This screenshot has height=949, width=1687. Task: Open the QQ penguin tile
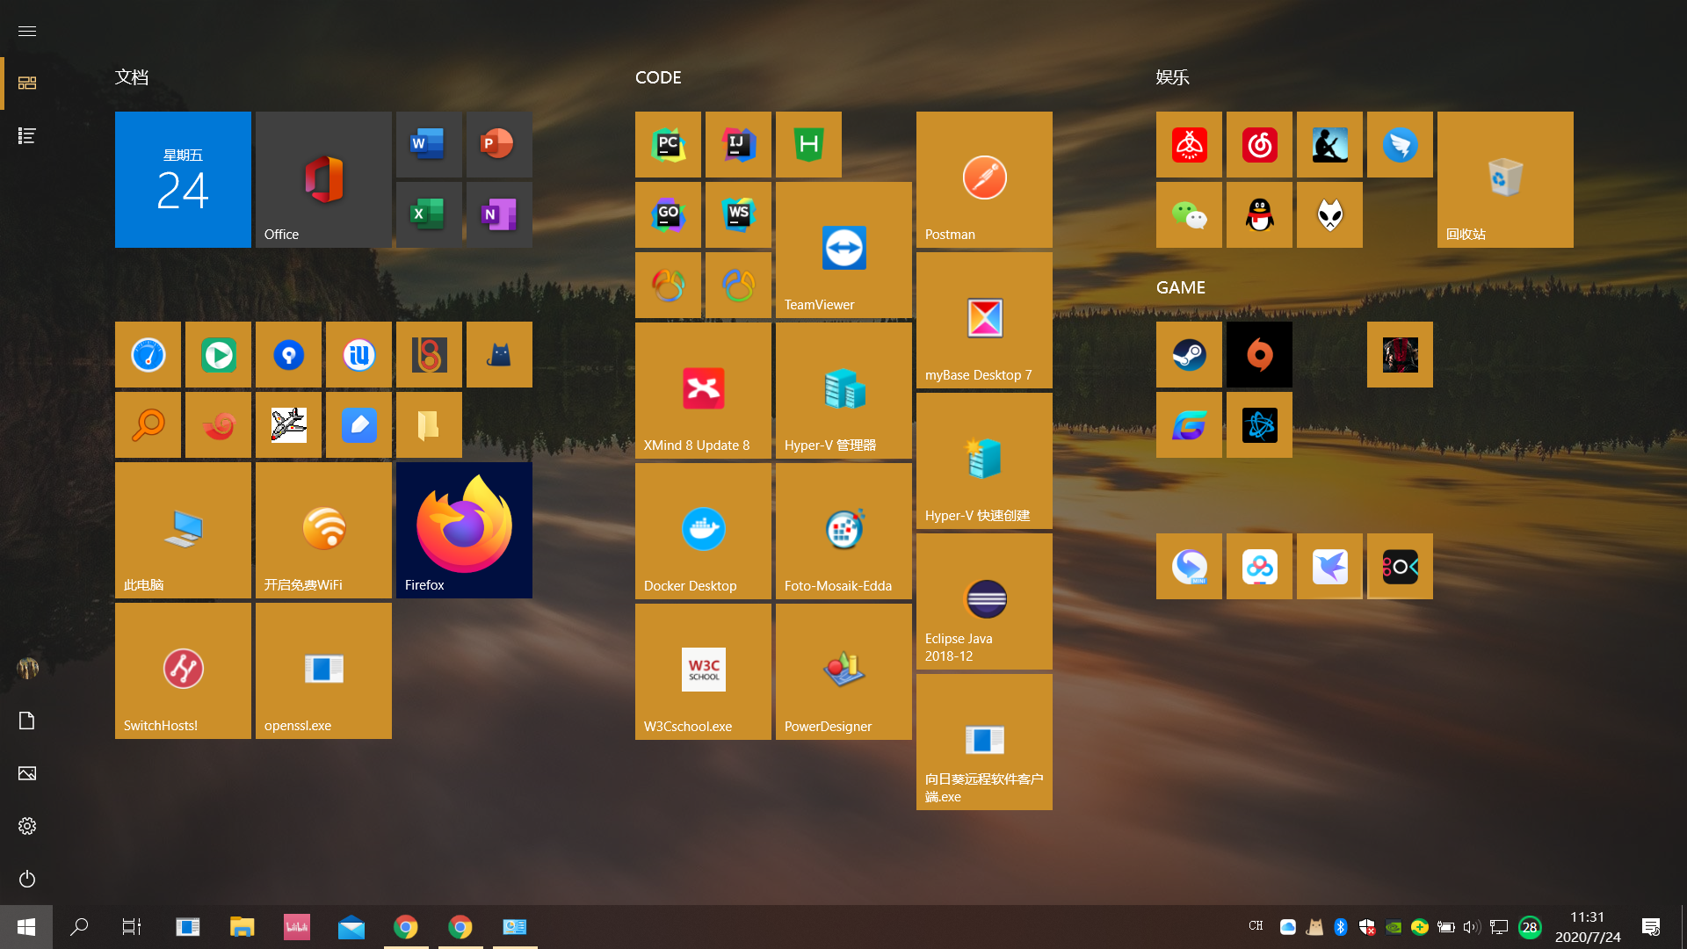(x=1259, y=214)
